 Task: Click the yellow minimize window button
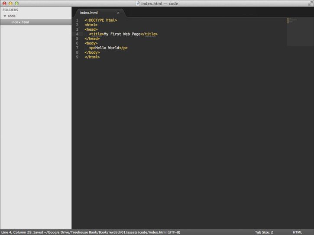[x=10, y=3]
